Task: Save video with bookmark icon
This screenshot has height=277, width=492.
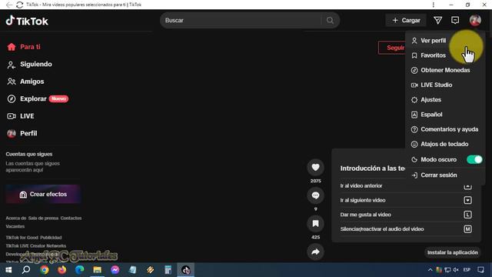Action: [x=315, y=223]
